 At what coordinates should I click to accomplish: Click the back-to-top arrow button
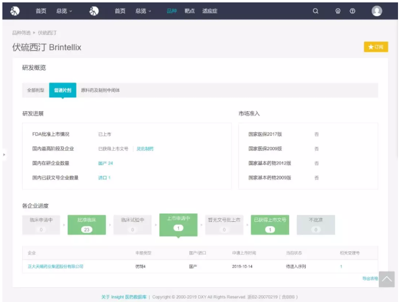click(387, 279)
